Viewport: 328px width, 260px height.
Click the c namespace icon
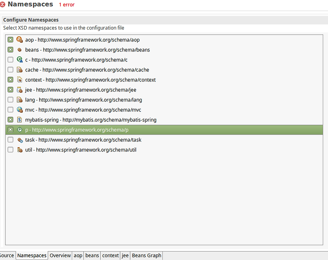(x=20, y=60)
